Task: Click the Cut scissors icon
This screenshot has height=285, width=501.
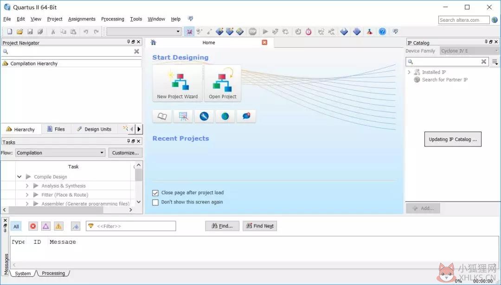Action: (x=53, y=32)
